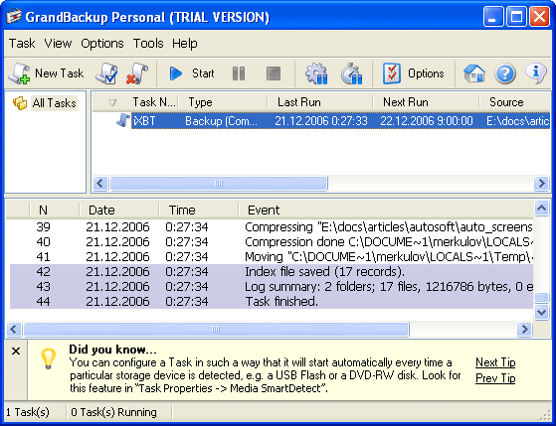Sort by Source column header
Viewport: 556px width, 426px height.
[x=515, y=102]
